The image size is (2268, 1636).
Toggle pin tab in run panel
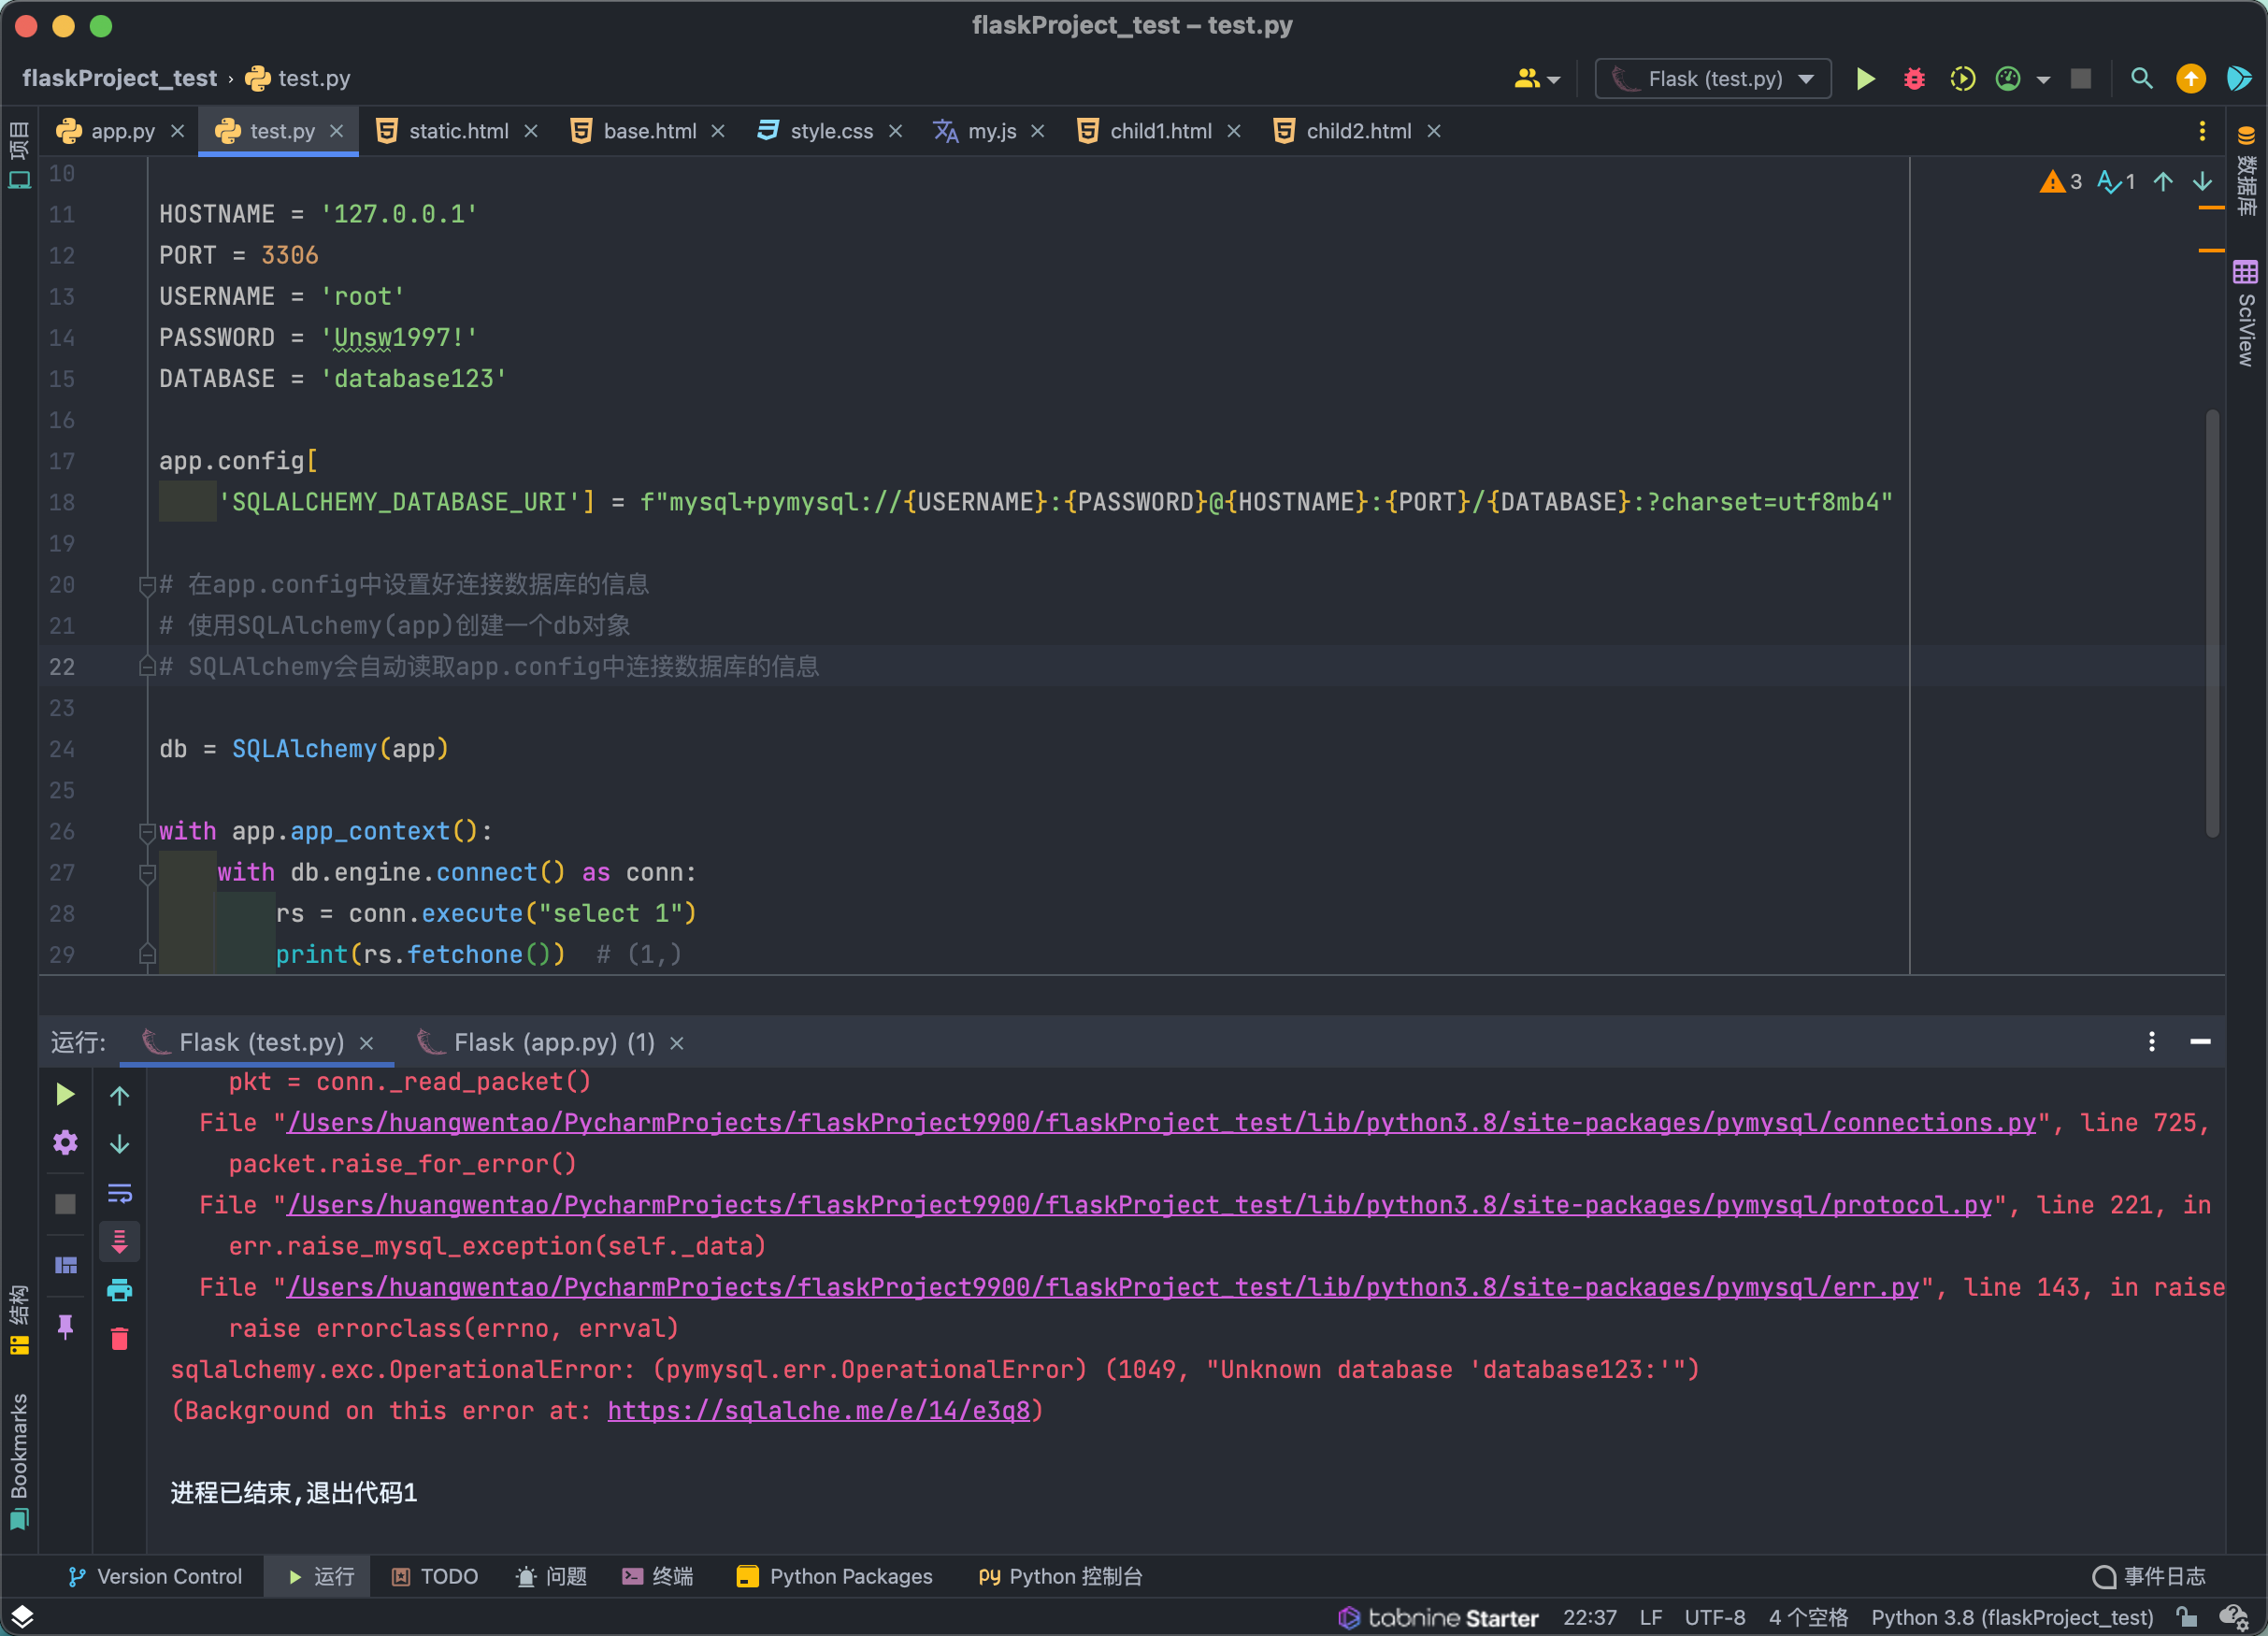tap(65, 1327)
